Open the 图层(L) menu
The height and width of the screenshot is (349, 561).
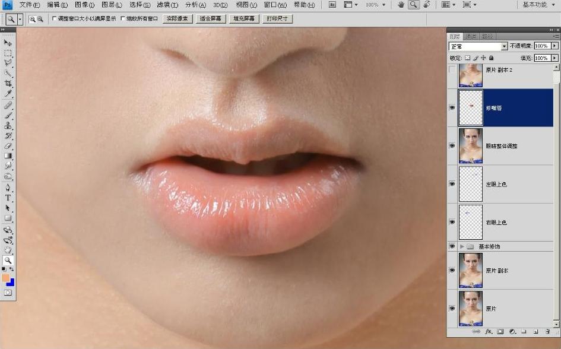tap(112, 5)
